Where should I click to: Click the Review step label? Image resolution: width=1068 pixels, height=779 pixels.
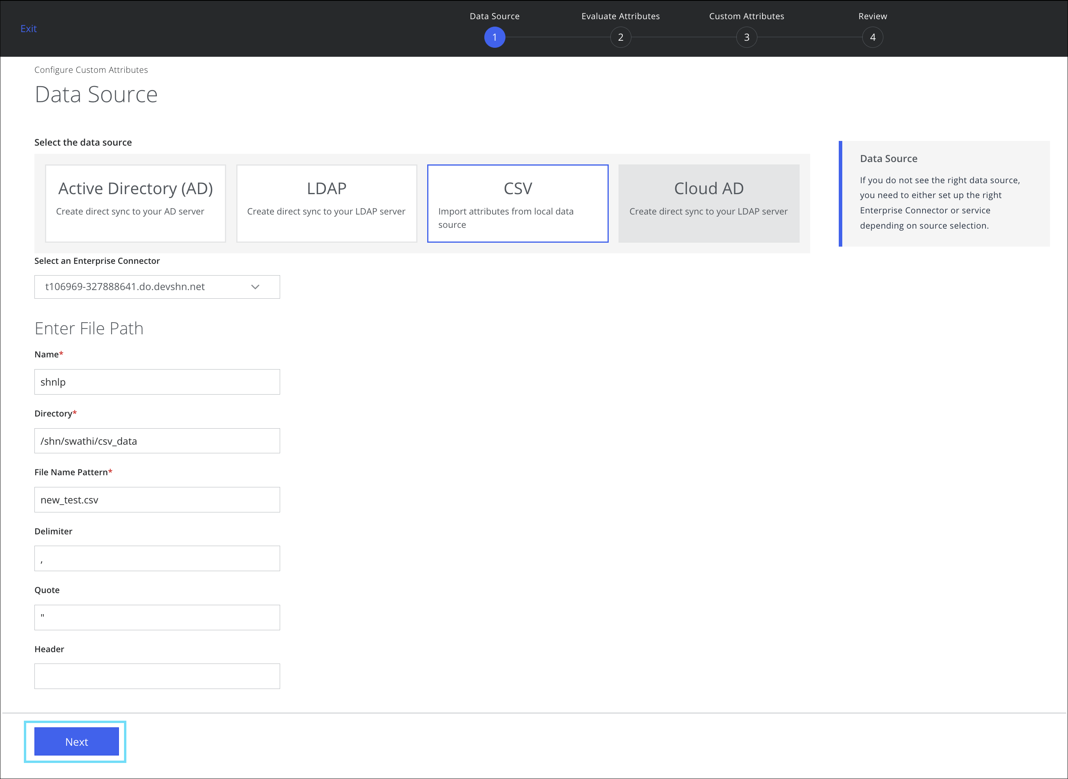point(872,16)
